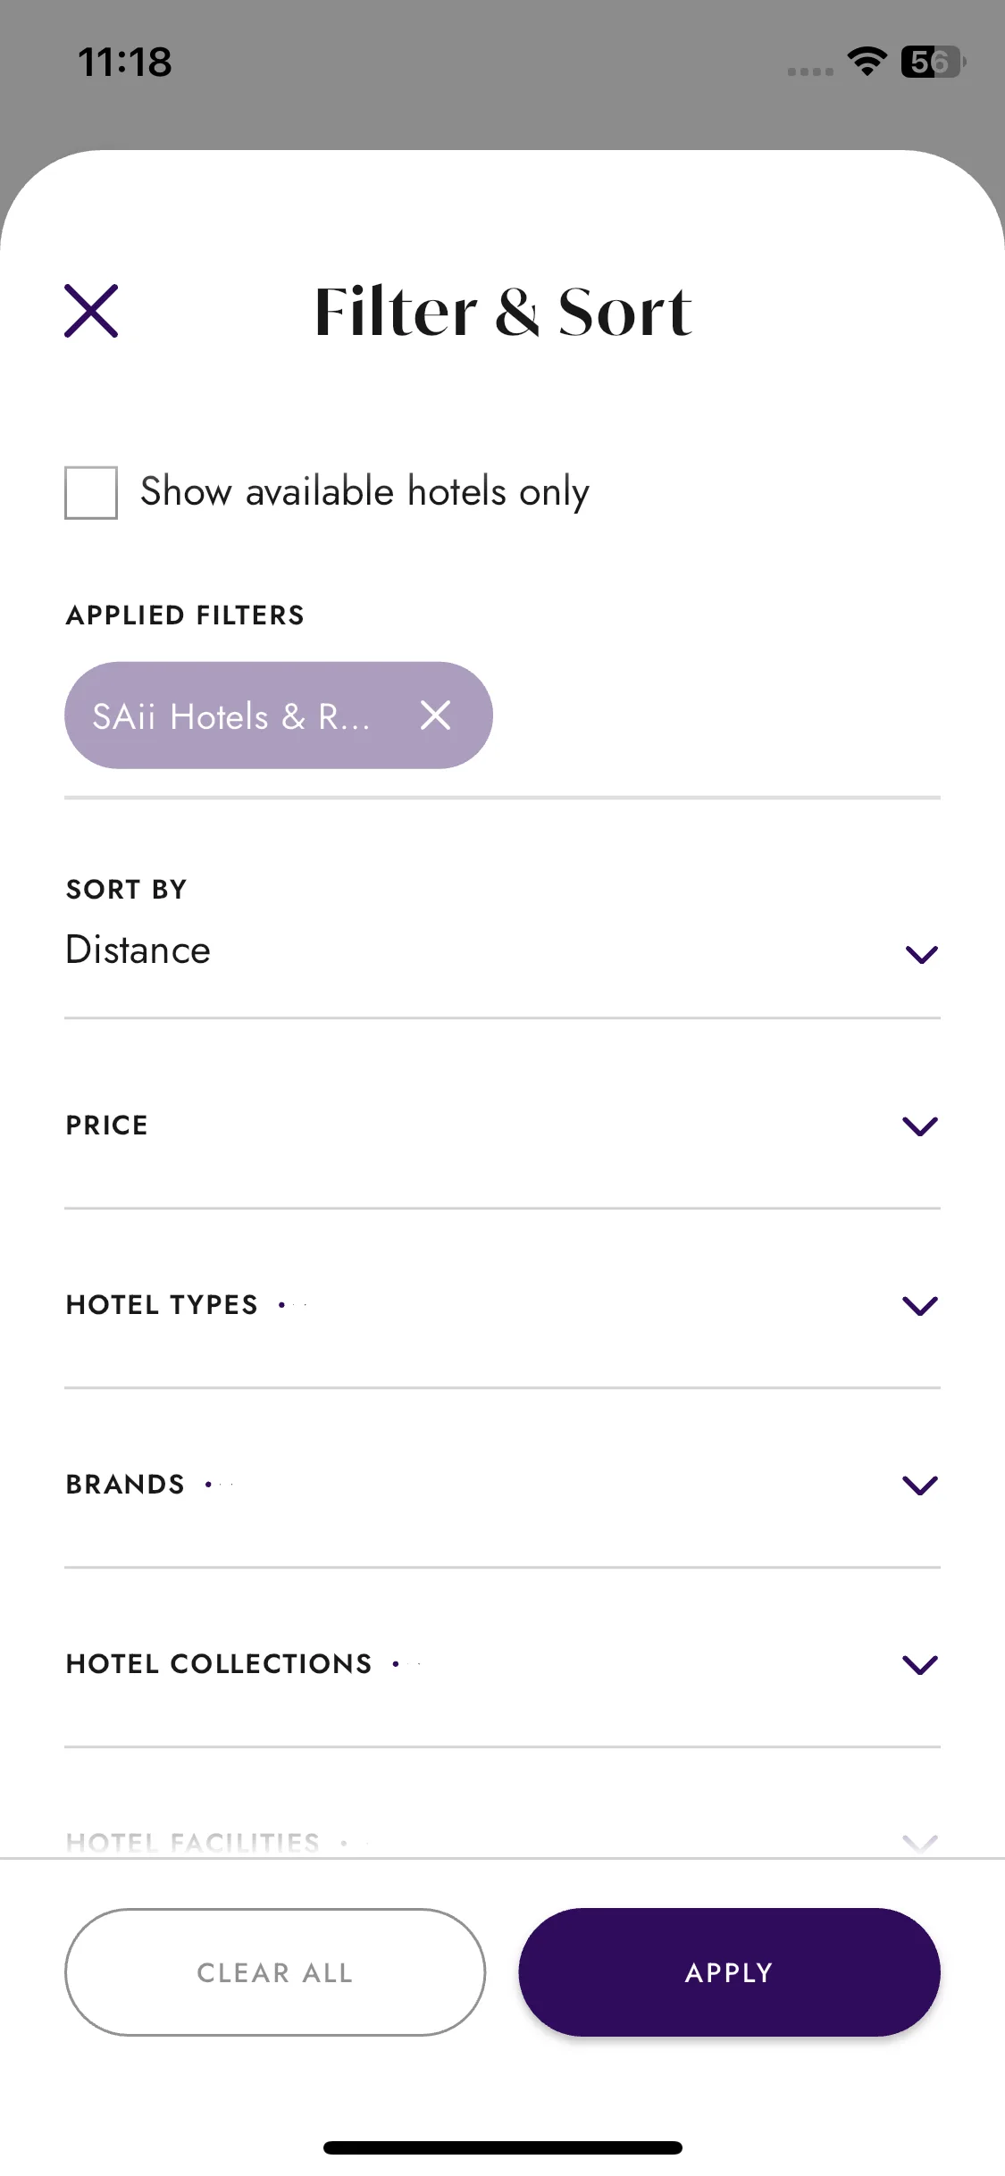Tap the Apply button
Viewport: 1005px width, 2176px height.
pos(729,1972)
